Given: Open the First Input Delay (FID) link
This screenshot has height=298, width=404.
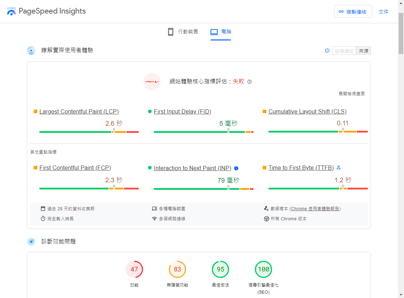Looking at the screenshot, I should coord(182,111).
